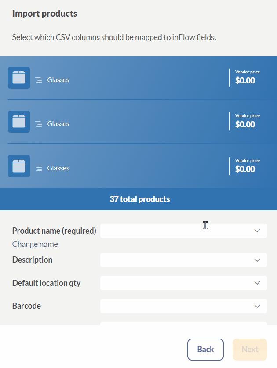Click the Back button
This screenshot has width=277, height=368.
tap(205, 350)
